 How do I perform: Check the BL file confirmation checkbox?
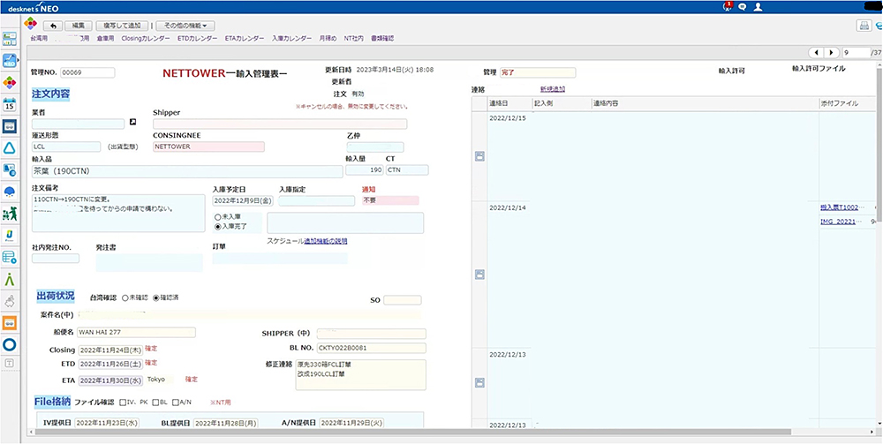click(x=155, y=403)
